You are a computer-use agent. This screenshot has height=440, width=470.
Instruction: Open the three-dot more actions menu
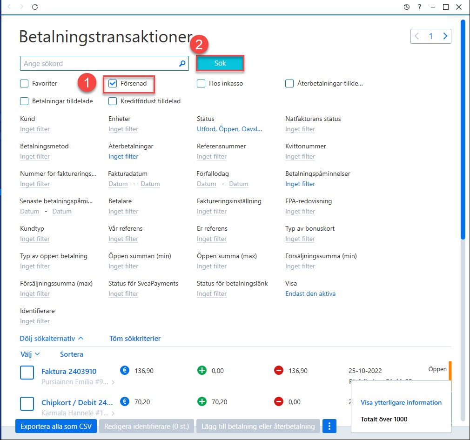point(329,426)
